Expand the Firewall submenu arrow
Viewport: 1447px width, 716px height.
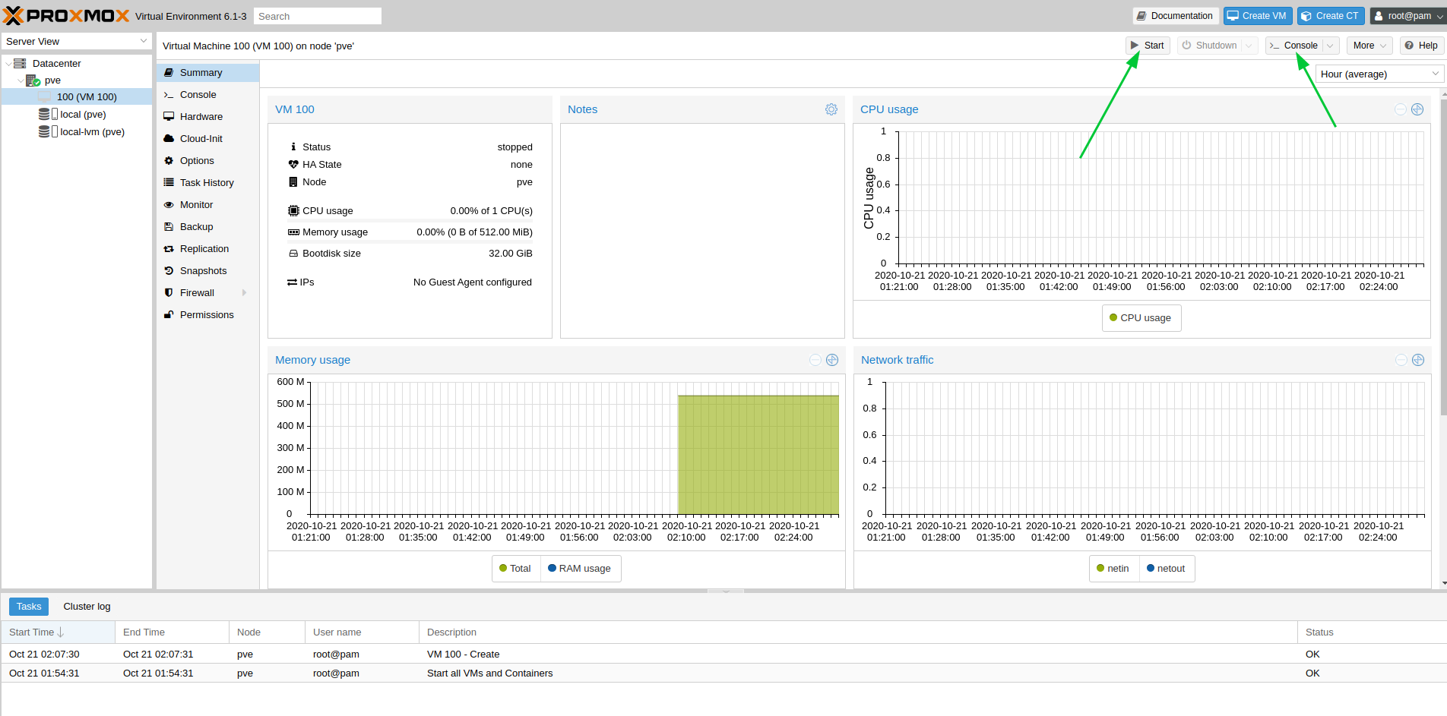[x=244, y=292]
